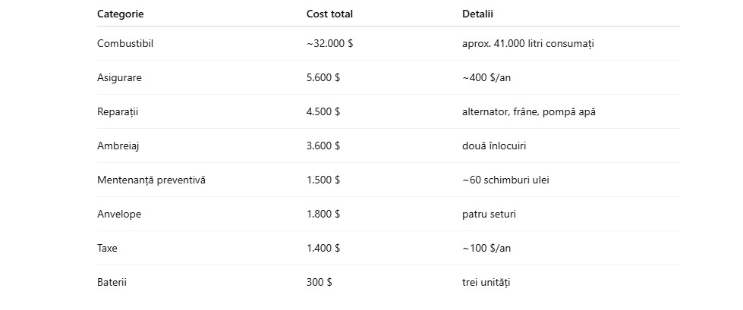The width and height of the screenshot is (743, 310).
Task: Select the Baterii category cell
Action: (112, 282)
